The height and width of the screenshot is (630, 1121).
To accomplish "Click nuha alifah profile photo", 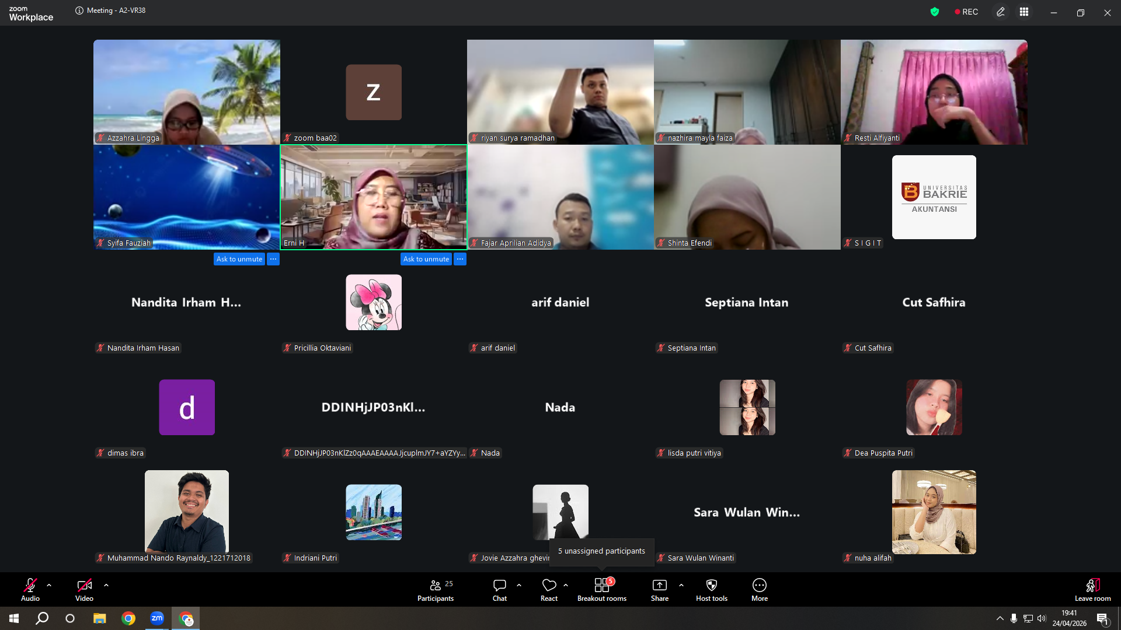I will tap(934, 512).
